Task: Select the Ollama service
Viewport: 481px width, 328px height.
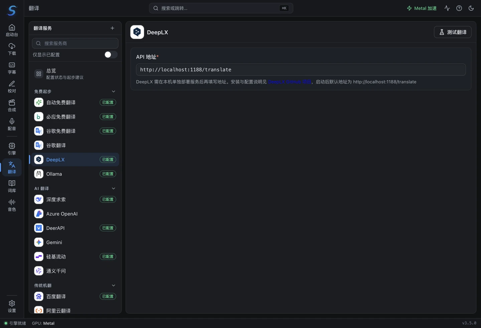Action: [x=75, y=174]
